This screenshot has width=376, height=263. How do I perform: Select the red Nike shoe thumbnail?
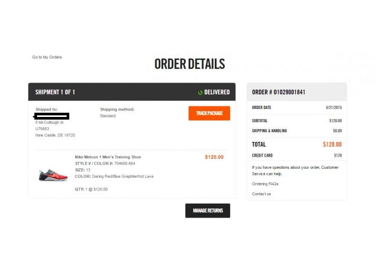coord(53,175)
